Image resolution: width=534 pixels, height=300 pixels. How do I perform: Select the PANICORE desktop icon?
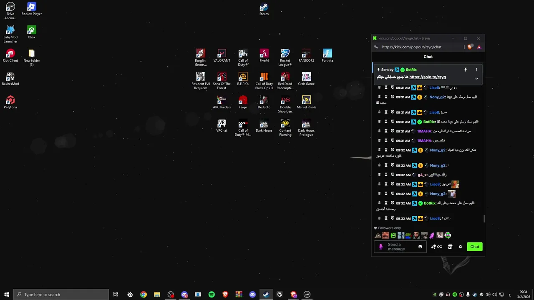pyautogui.click(x=306, y=56)
